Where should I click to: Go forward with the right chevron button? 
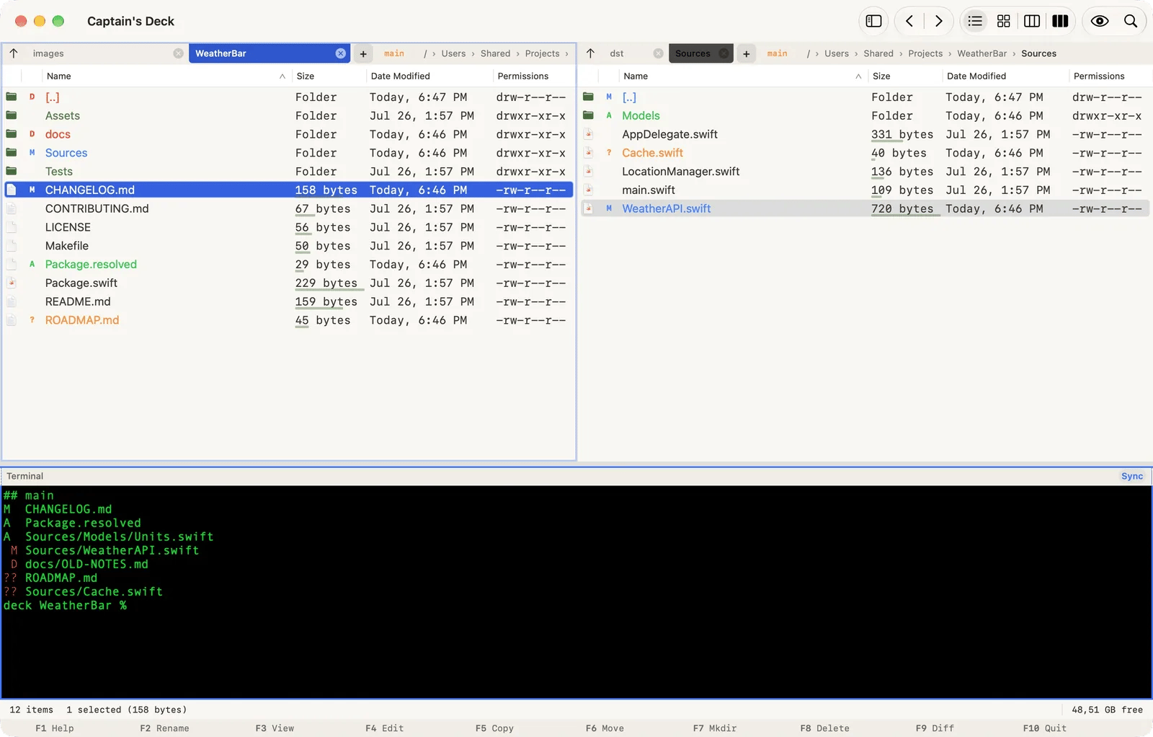pyautogui.click(x=938, y=21)
